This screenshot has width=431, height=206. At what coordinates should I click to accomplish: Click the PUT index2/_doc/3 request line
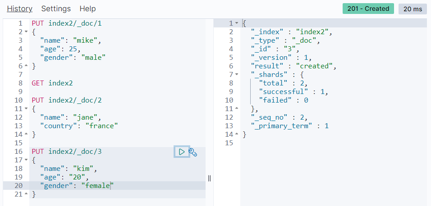(67, 152)
